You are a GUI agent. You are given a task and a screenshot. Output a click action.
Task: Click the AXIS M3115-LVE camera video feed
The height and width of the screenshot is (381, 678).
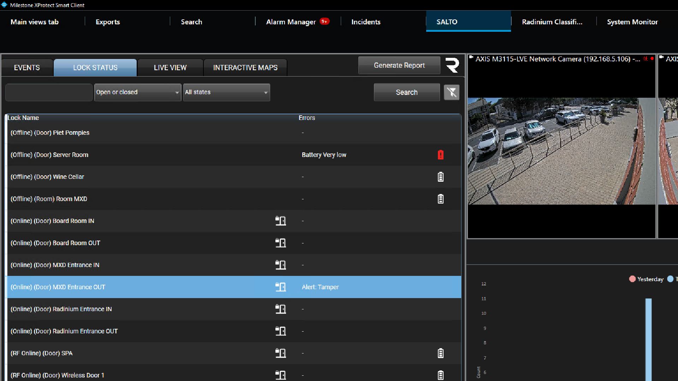tap(561, 151)
